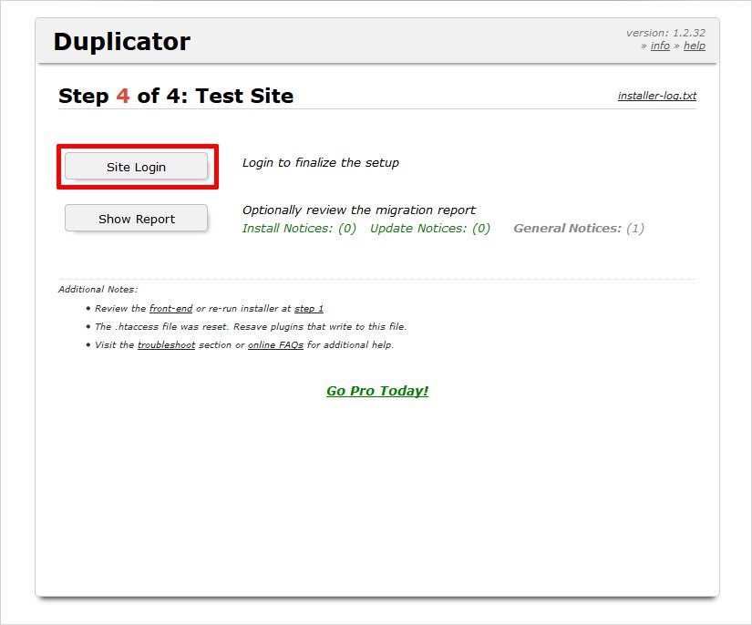Open the online FAQs link
The height and width of the screenshot is (625, 752).
pos(275,345)
